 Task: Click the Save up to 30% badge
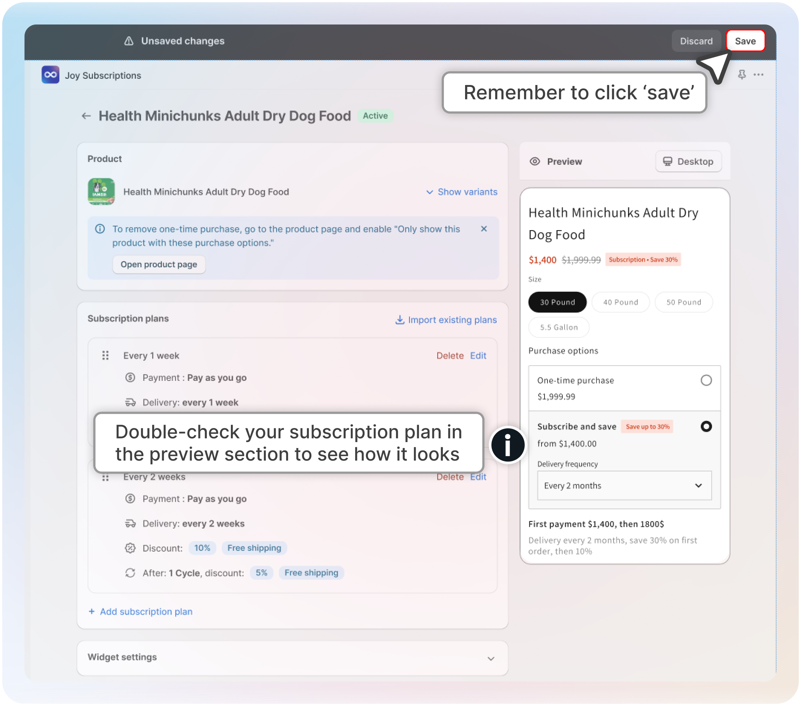pyautogui.click(x=647, y=426)
